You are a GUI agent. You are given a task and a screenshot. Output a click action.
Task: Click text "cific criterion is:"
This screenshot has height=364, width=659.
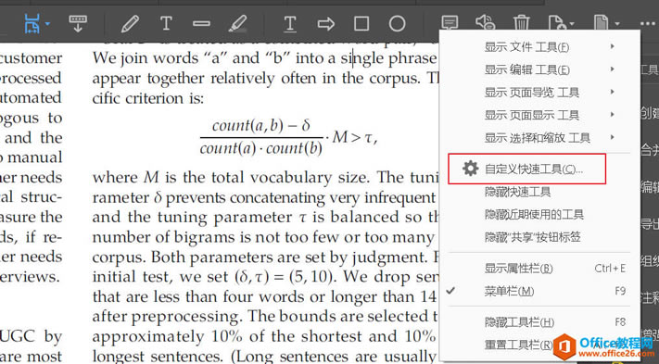coord(148,98)
